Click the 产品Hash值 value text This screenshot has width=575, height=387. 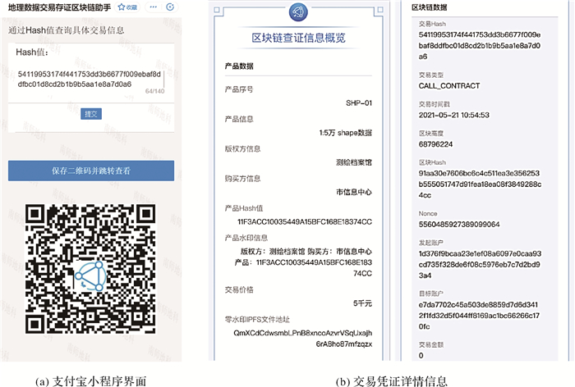305,221
